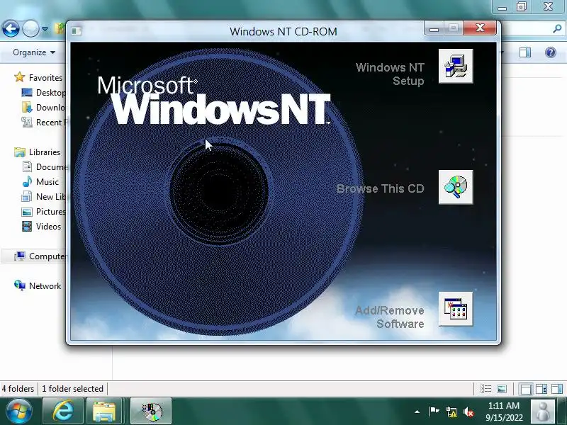This screenshot has width=567, height=425.
Task: Switch to details view in status bar
Action: pyautogui.click(x=485, y=389)
